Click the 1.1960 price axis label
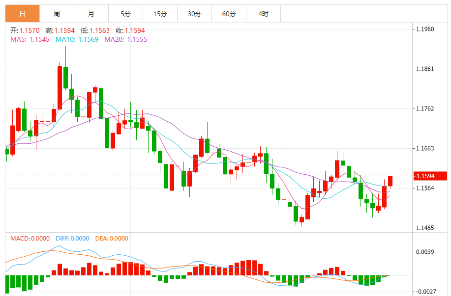The height and width of the screenshot is (296, 451). click(425, 29)
